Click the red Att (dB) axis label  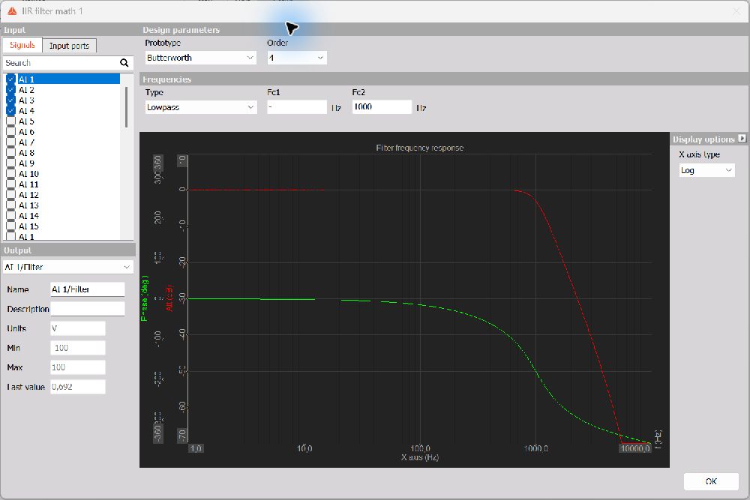(x=169, y=298)
